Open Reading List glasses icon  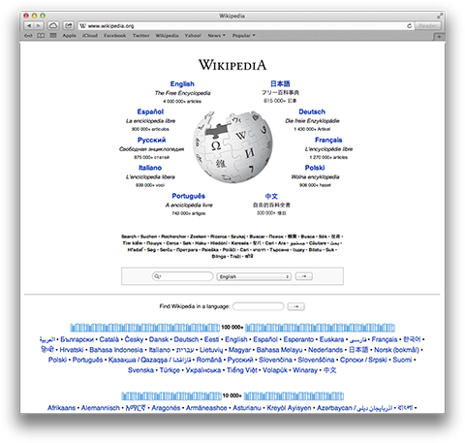point(28,36)
